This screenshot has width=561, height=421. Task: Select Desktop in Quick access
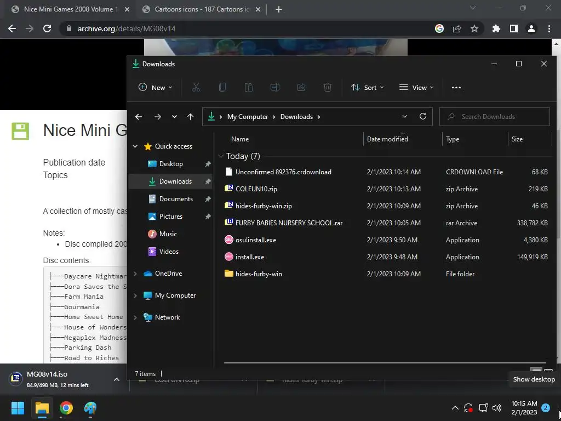pyautogui.click(x=171, y=163)
